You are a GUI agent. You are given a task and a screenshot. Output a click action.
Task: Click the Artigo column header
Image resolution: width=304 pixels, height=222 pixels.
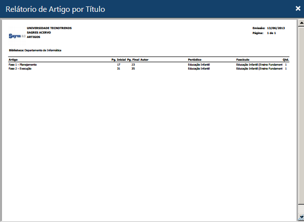13,59
